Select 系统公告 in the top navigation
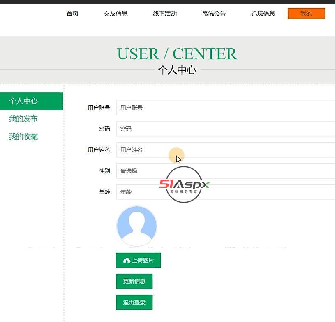Screen dimensions: 335x322 coord(214,14)
